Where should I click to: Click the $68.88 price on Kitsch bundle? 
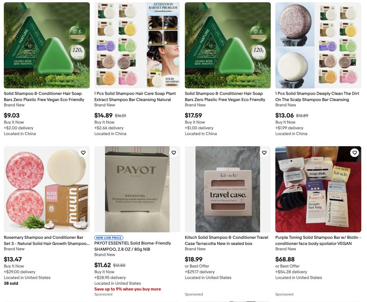[285, 259]
